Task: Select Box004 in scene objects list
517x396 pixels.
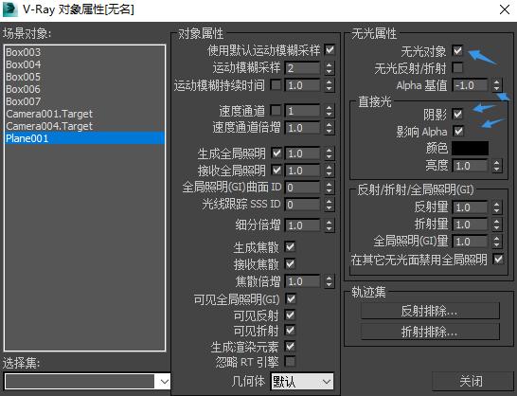Action: click(84, 64)
